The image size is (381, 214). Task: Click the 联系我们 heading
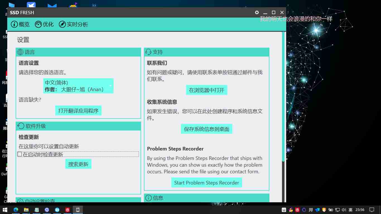(157, 63)
